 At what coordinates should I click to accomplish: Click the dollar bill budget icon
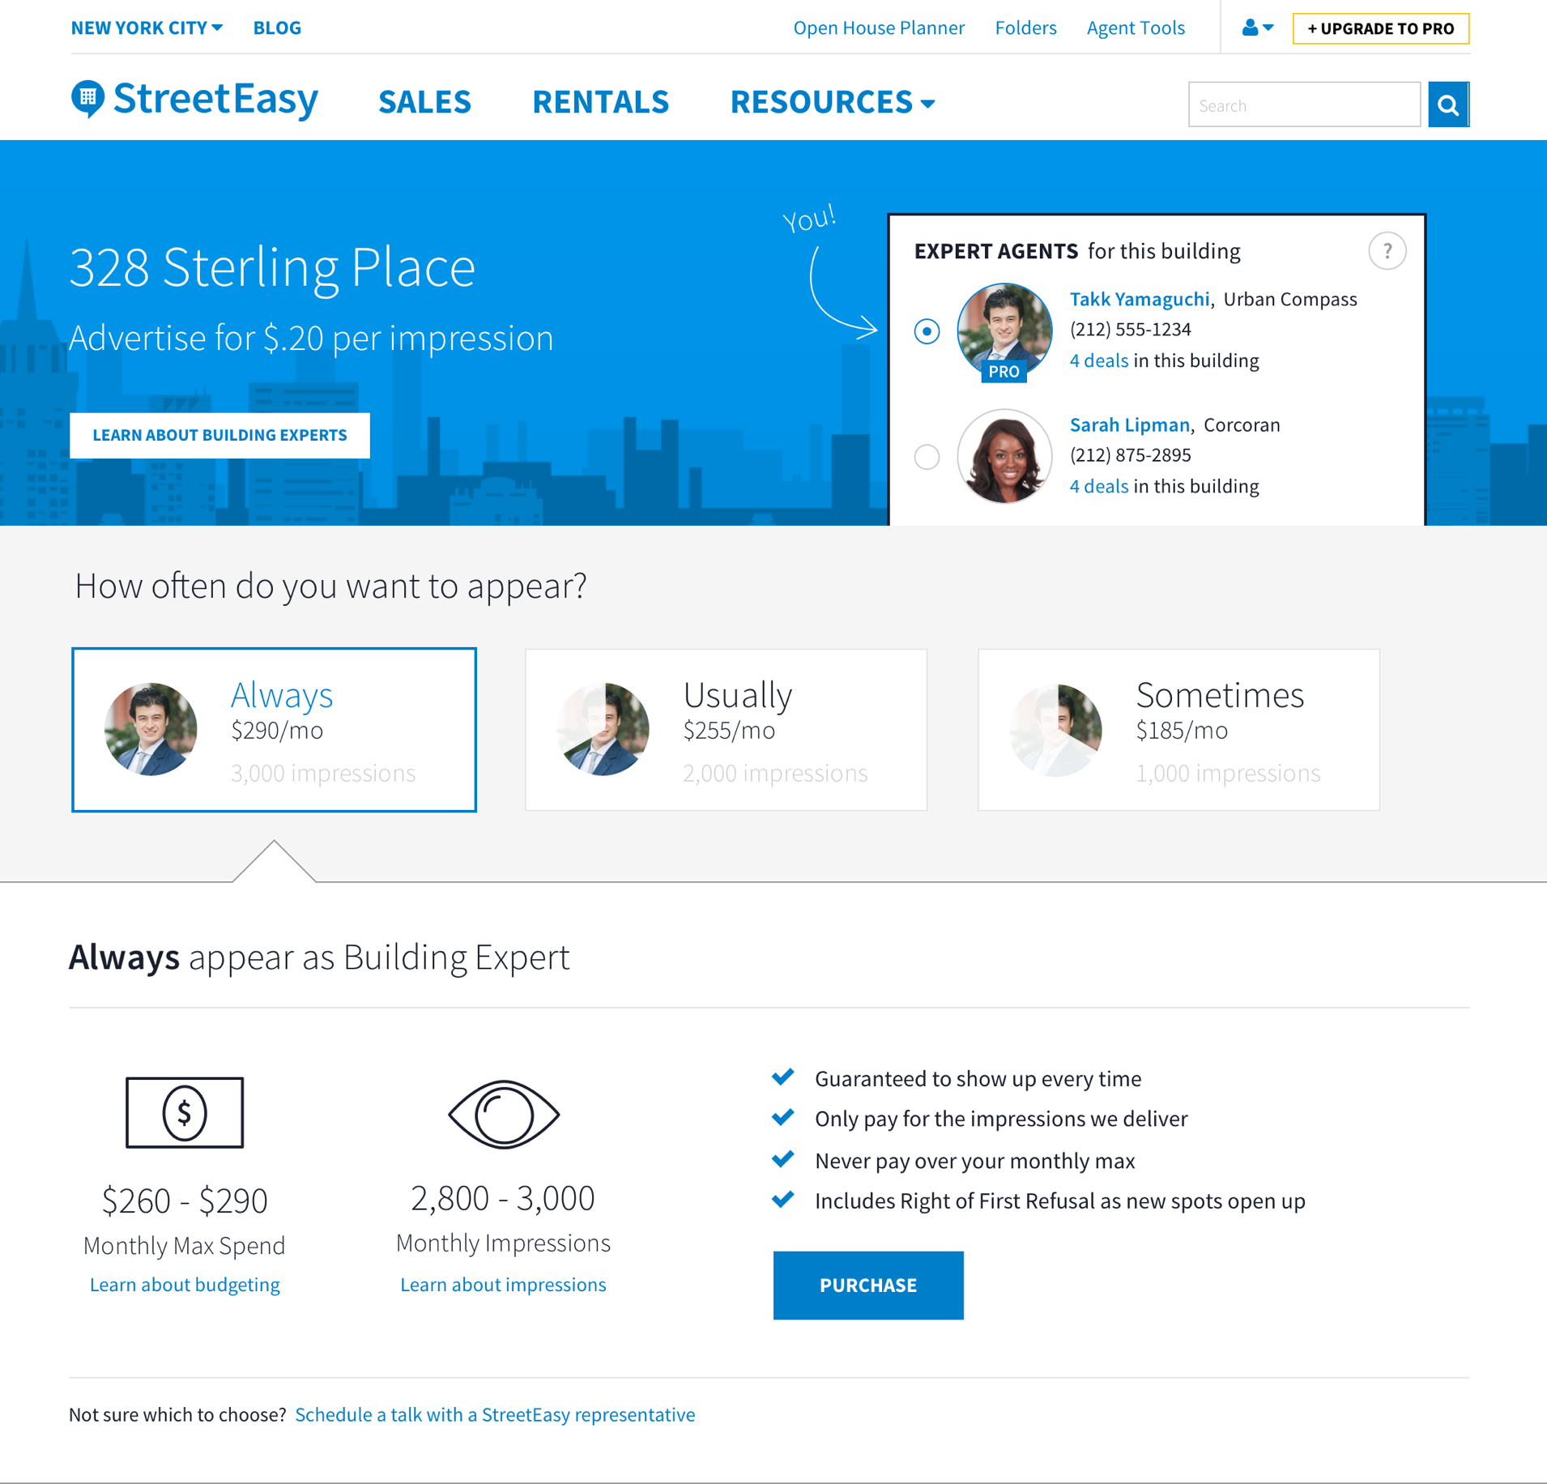[x=185, y=1112]
